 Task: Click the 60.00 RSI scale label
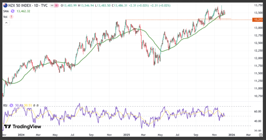coord(257,112)
